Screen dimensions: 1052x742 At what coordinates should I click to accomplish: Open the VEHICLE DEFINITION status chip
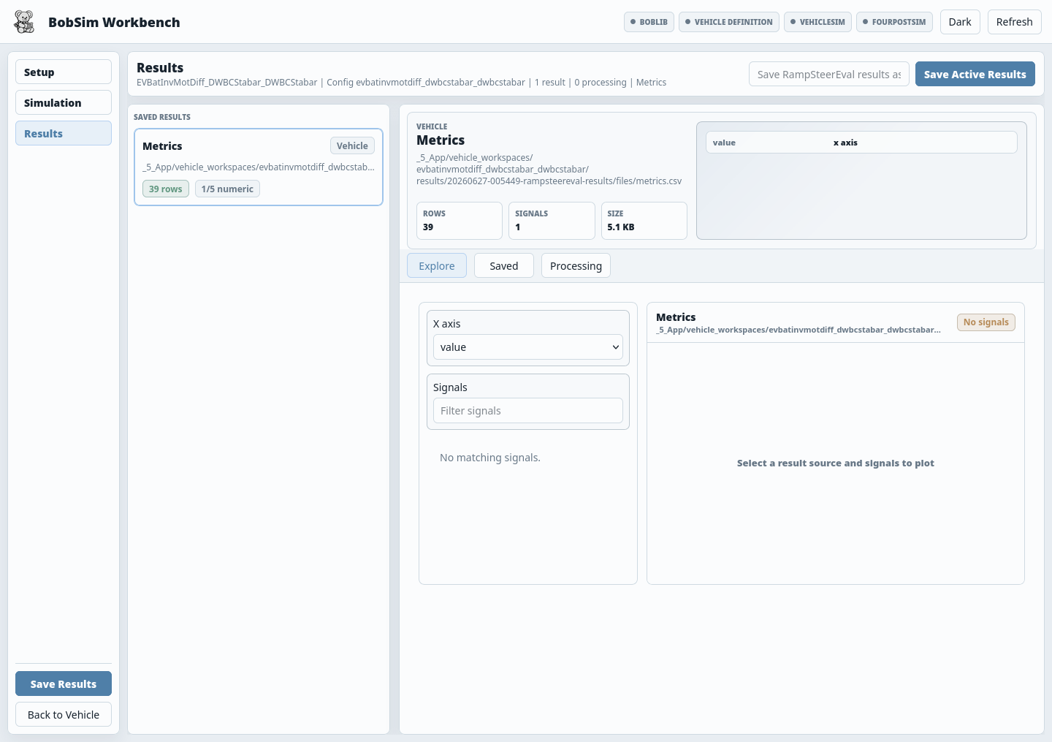click(728, 22)
